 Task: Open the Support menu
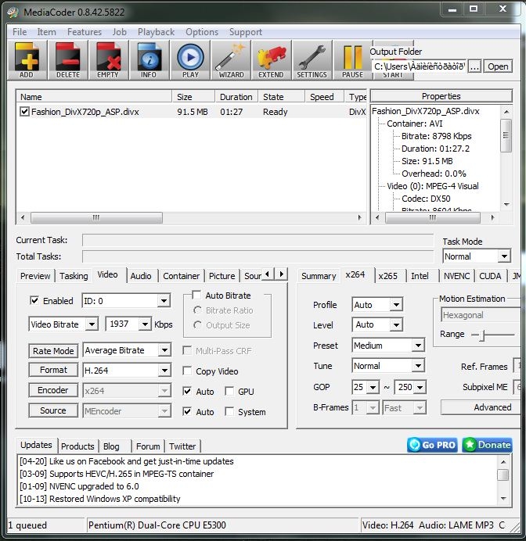pos(246,32)
